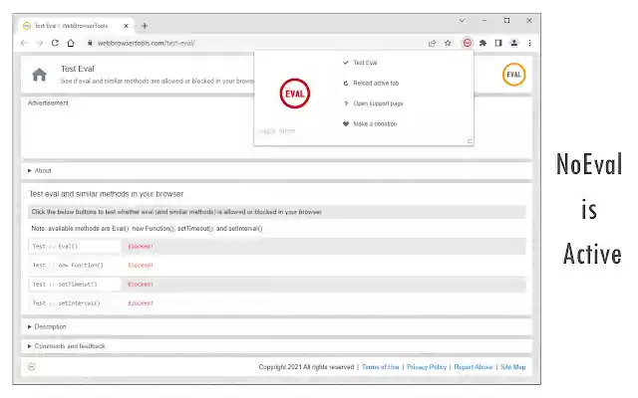Click the reload icon beside Reload active tab
The height and width of the screenshot is (398, 638).
[346, 83]
